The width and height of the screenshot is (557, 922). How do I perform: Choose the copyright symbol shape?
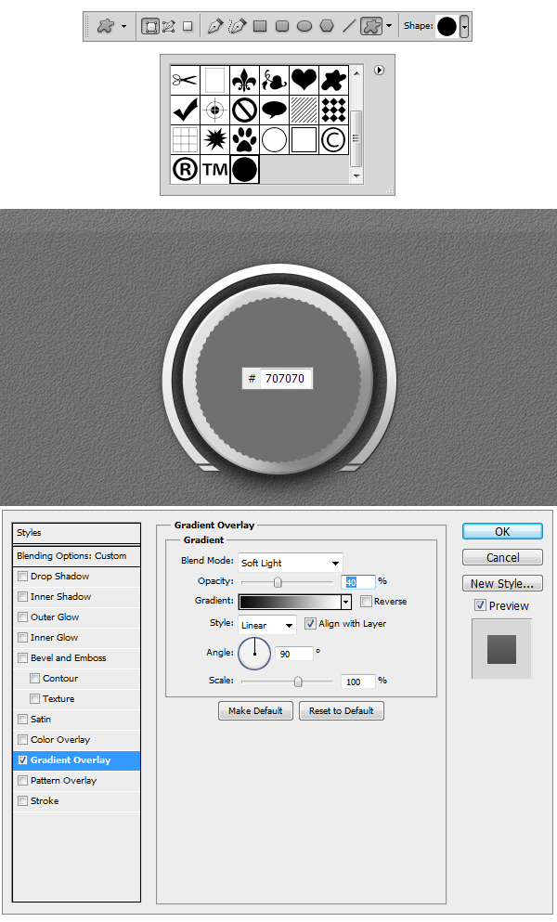(334, 140)
